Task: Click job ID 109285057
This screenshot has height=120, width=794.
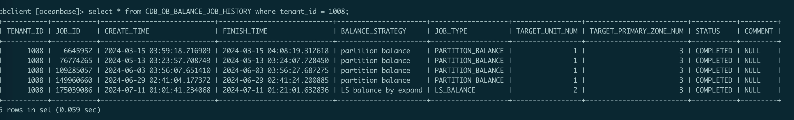Action: [x=74, y=70]
